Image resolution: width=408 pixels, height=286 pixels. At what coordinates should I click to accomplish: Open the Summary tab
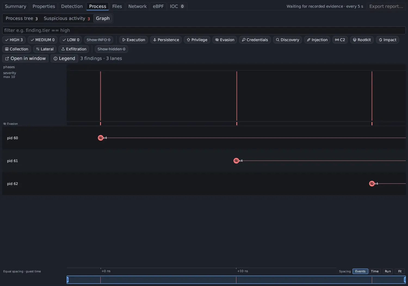point(16,6)
